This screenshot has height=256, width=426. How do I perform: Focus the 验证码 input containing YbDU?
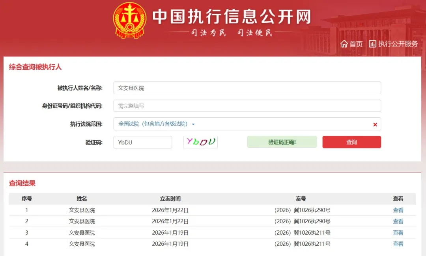tap(143, 142)
